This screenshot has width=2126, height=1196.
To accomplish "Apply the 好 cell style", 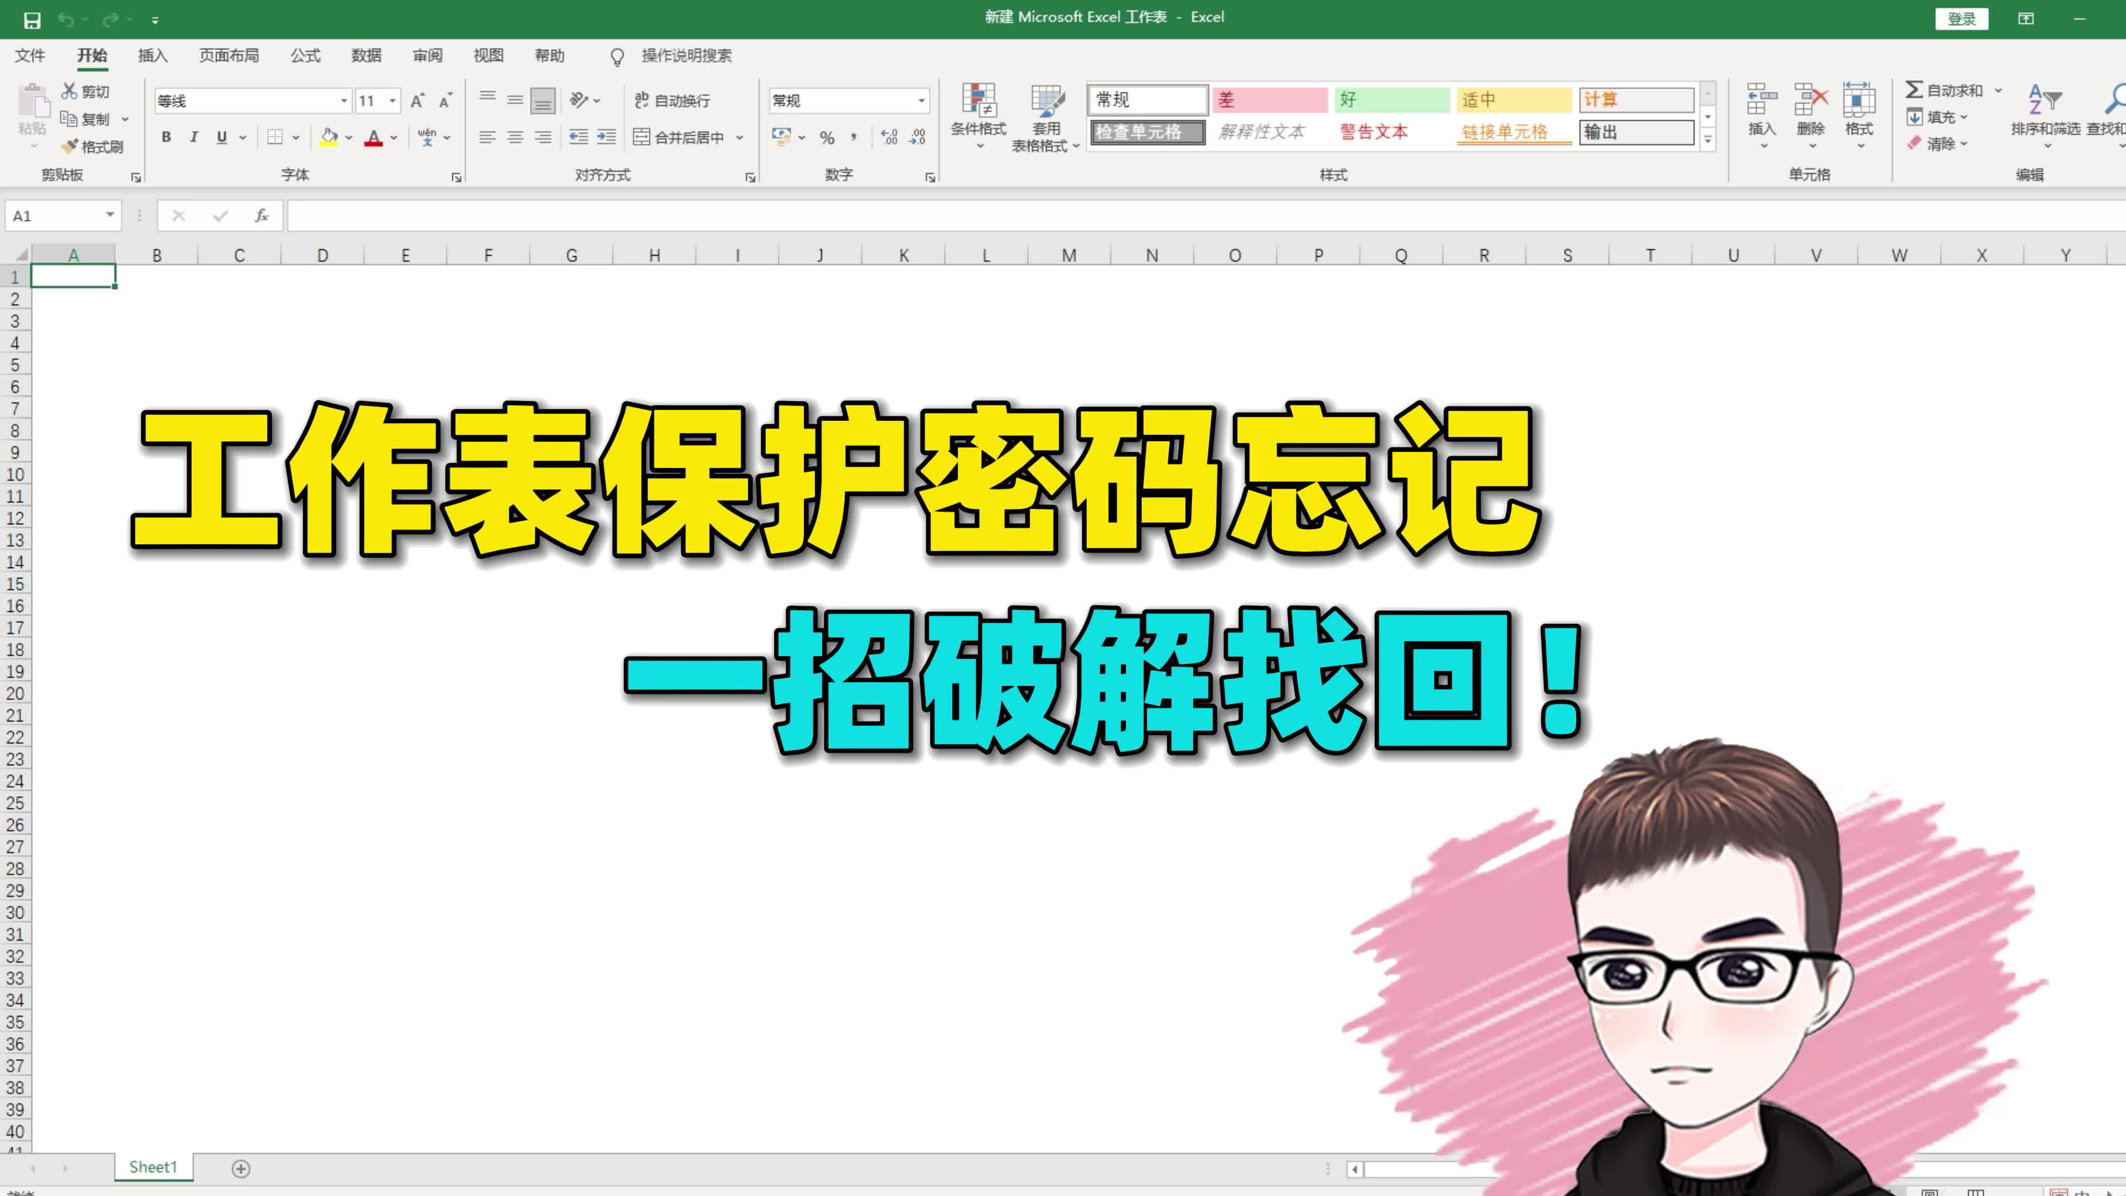I will pyautogui.click(x=1391, y=100).
